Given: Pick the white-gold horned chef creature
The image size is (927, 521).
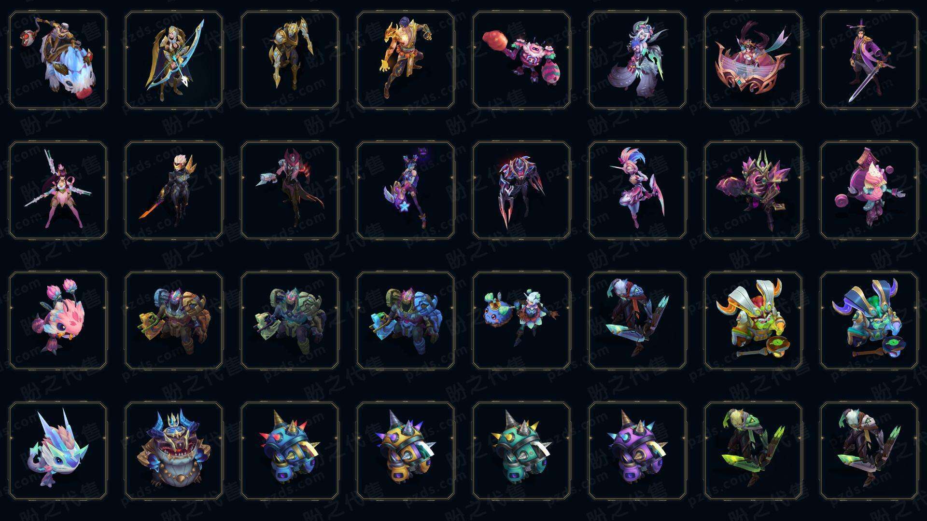Looking at the screenshot, I should pos(753,320).
